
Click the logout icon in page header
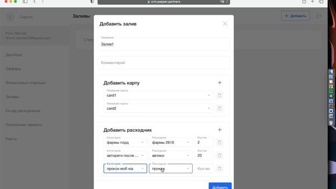point(319,16)
